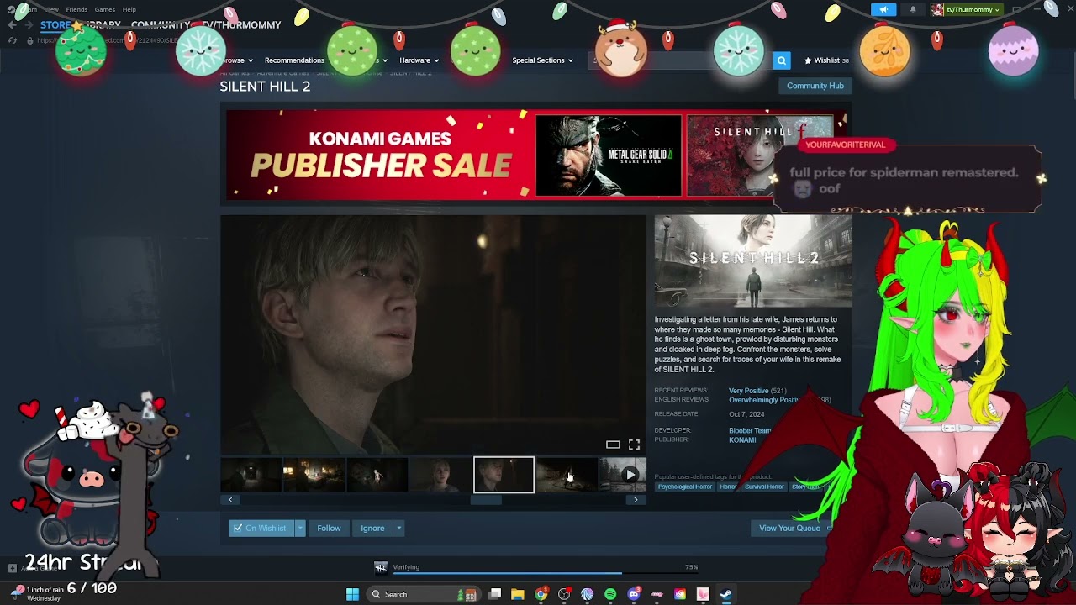Image resolution: width=1076 pixels, height=605 pixels.
Task: Open Google Chrome from the taskbar
Action: tap(541, 595)
